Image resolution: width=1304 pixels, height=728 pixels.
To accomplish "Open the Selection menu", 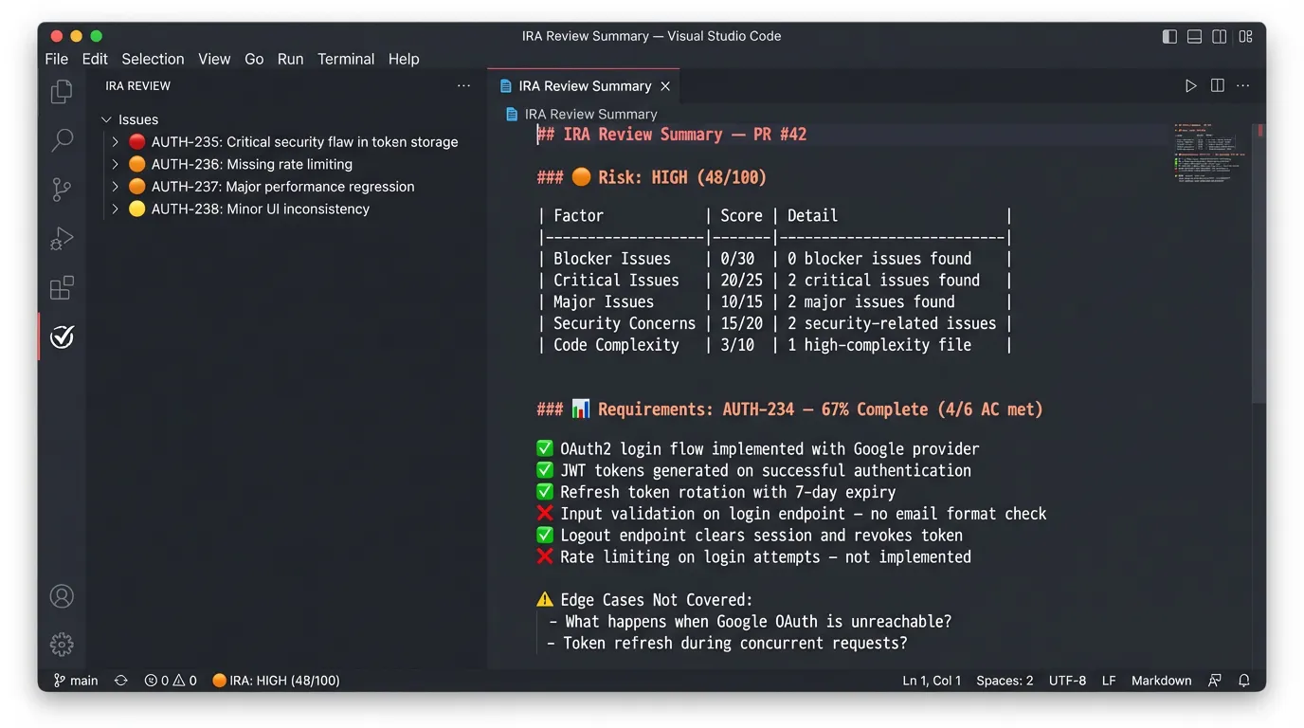I will pos(153,59).
